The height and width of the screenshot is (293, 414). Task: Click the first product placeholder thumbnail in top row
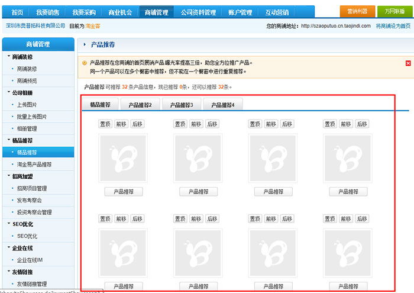[122, 158]
